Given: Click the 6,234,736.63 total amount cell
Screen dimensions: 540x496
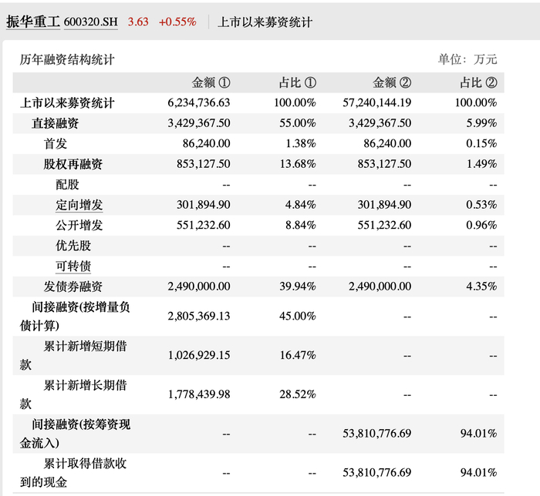Looking at the screenshot, I should click(x=199, y=102).
